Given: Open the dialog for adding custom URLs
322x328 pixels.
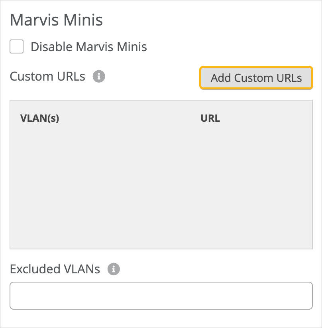Looking at the screenshot, I should point(256,78).
